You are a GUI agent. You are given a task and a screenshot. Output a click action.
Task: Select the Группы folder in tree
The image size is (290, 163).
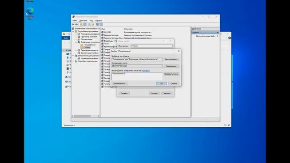87,48
